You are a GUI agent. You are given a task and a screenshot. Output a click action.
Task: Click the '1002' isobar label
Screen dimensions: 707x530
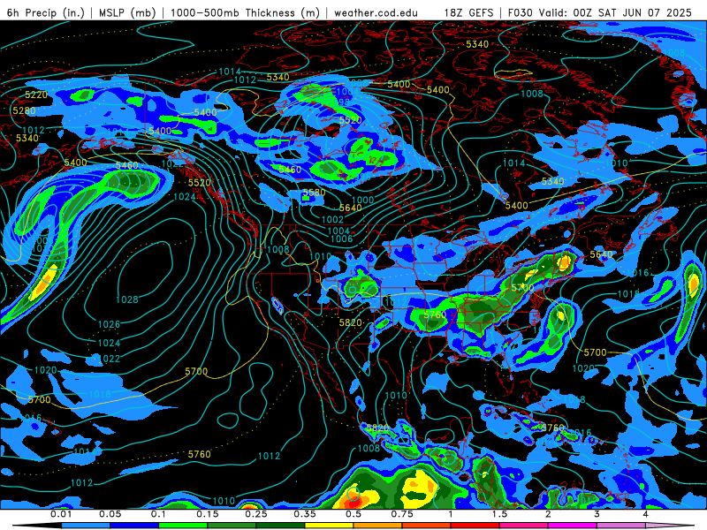333,219
